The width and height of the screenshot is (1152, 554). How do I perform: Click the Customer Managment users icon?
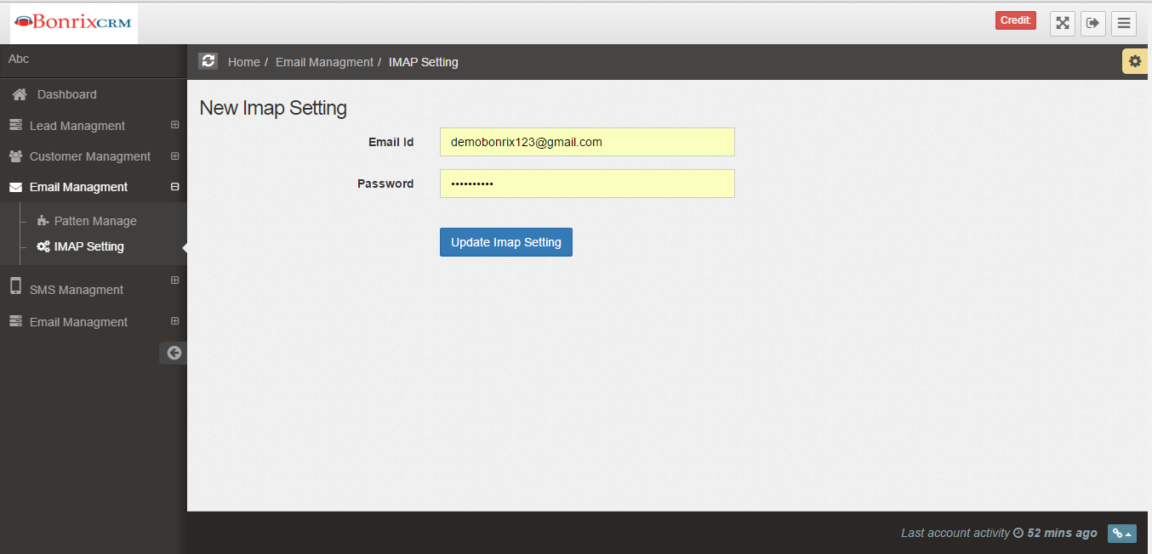point(15,156)
